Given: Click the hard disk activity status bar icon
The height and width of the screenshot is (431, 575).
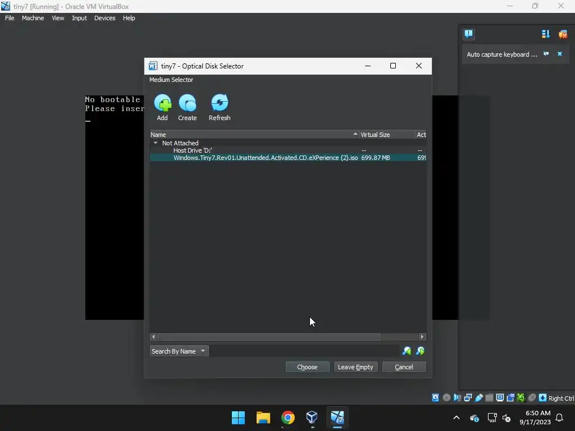Looking at the screenshot, I should pyautogui.click(x=436, y=398).
